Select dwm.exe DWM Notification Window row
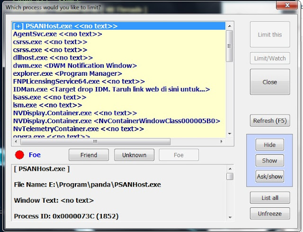The height and width of the screenshot is (232, 303). [x=119, y=65]
